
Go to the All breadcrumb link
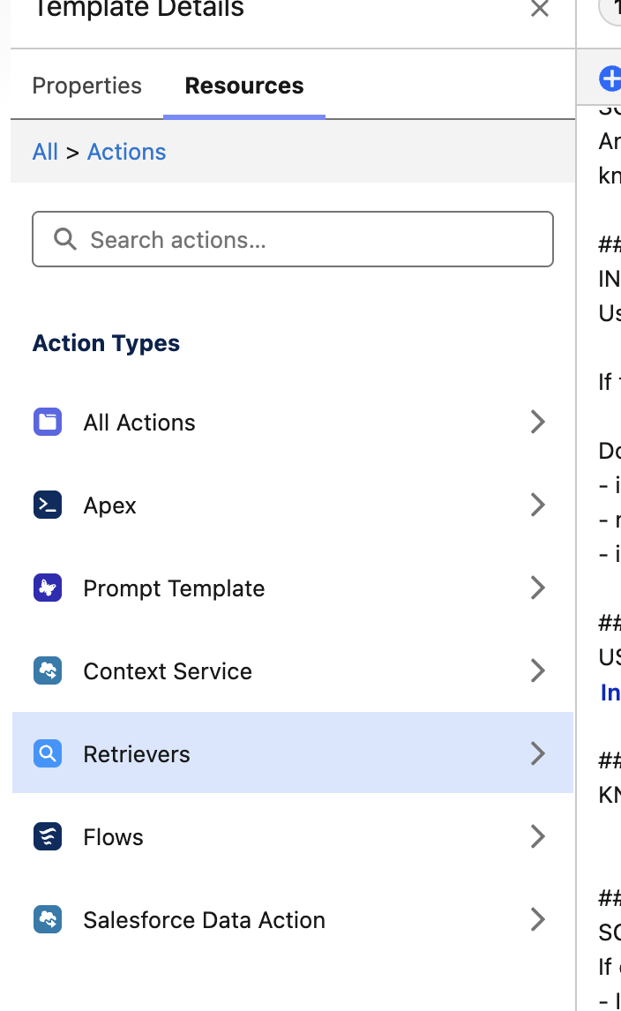pyautogui.click(x=45, y=152)
